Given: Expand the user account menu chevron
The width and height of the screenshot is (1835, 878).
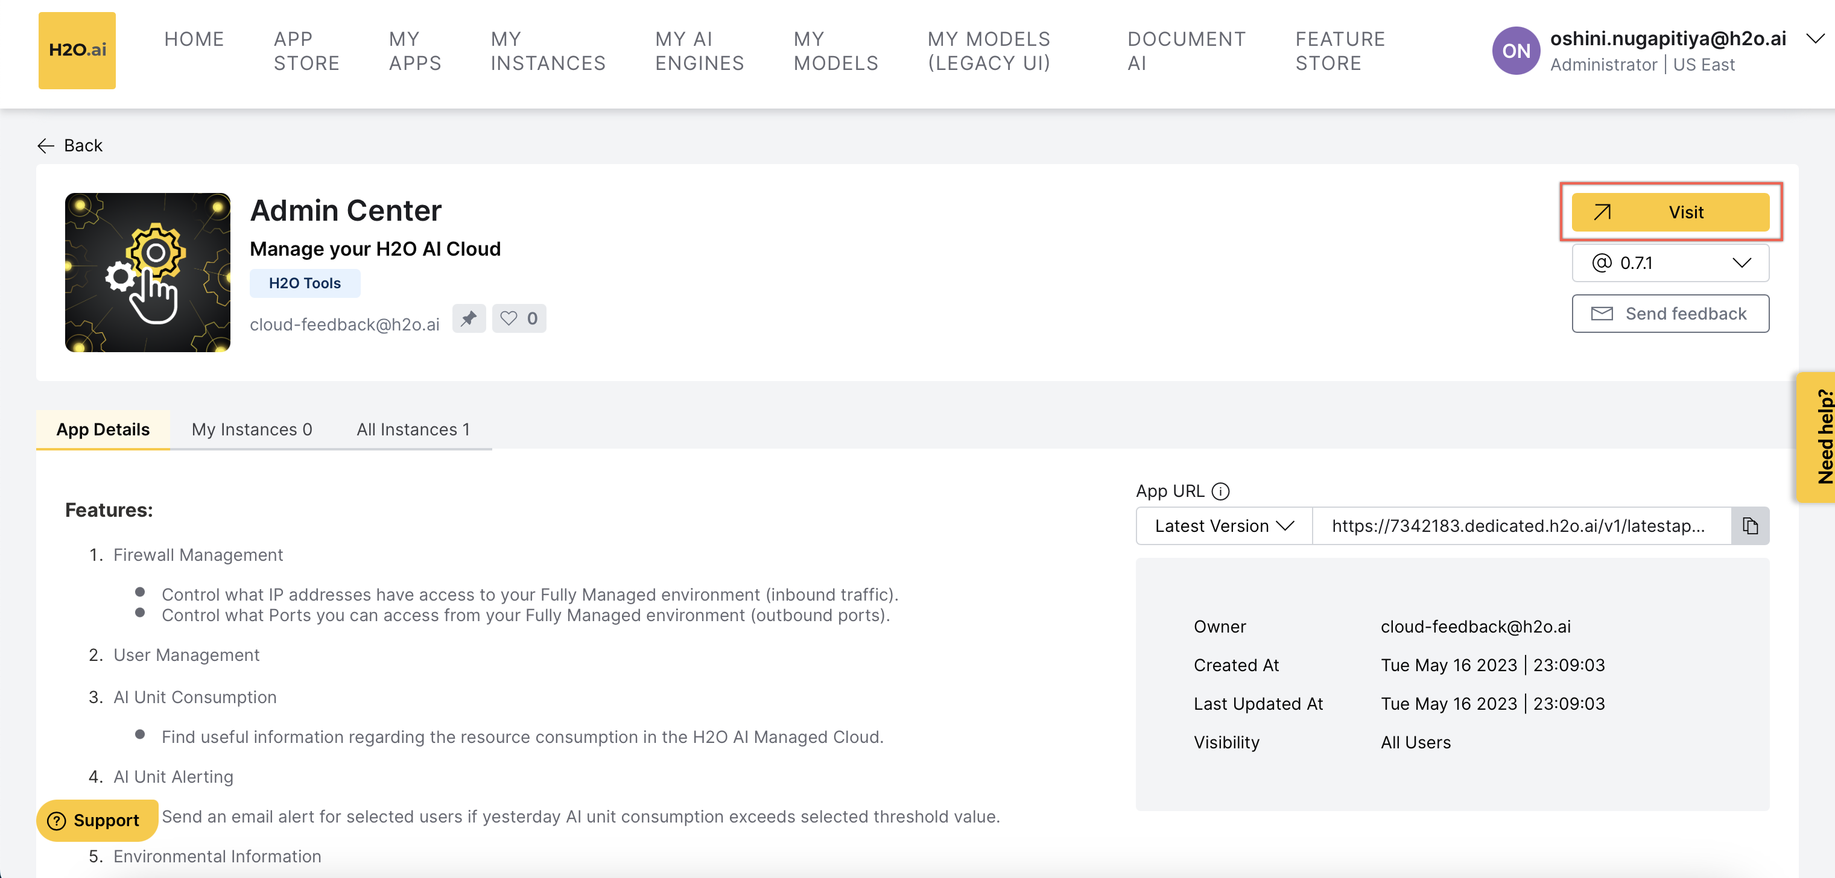Looking at the screenshot, I should point(1815,39).
